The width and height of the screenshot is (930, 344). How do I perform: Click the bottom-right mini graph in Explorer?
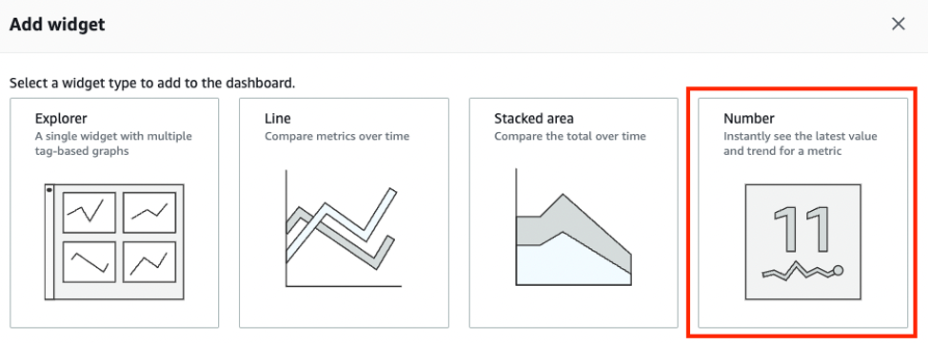(x=149, y=261)
